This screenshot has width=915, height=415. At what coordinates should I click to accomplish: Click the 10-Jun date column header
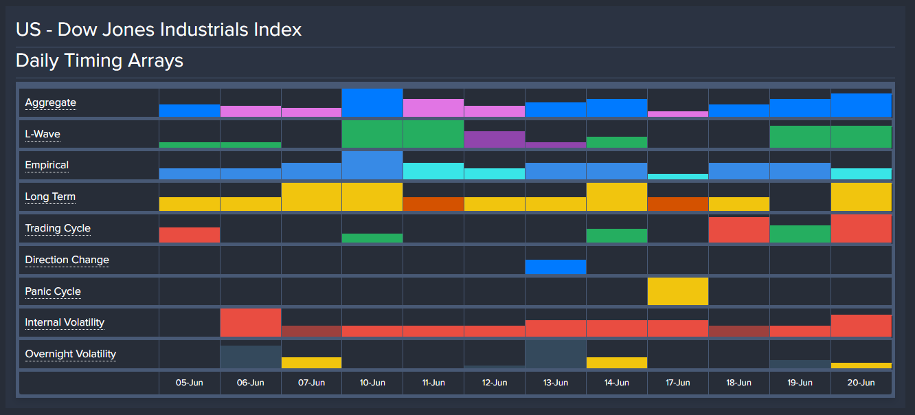tap(372, 383)
